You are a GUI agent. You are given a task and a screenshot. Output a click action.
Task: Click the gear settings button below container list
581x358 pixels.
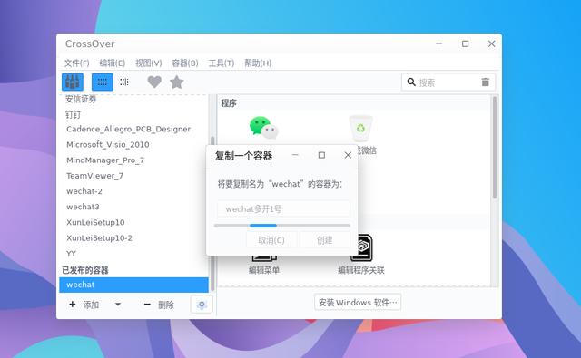[202, 305]
